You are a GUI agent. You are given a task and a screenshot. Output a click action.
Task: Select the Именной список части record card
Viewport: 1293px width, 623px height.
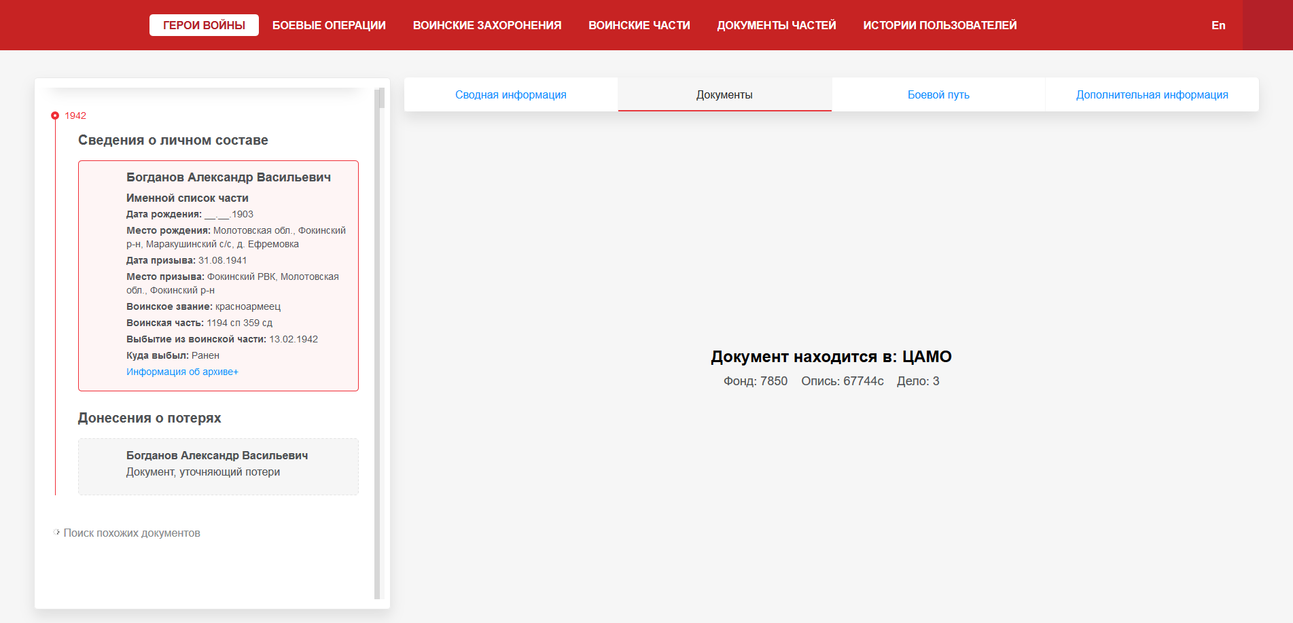218,275
